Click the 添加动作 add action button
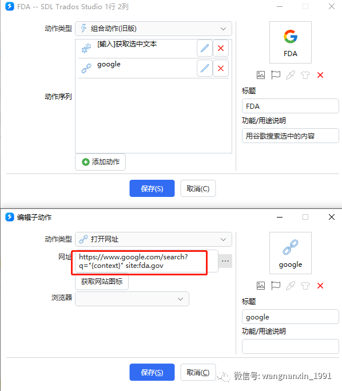Image resolution: width=342 pixels, height=391 pixels. (x=101, y=162)
